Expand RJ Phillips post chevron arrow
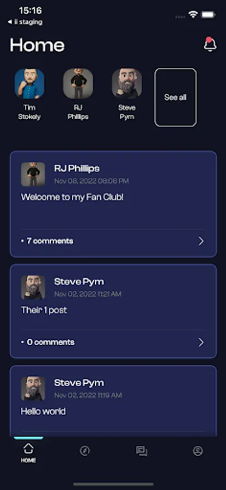 201,241
